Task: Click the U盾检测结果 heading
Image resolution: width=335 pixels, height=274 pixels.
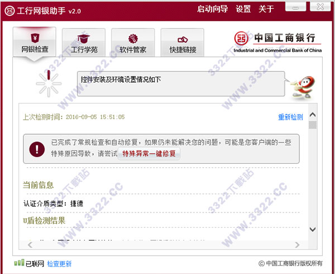Action: (x=44, y=220)
